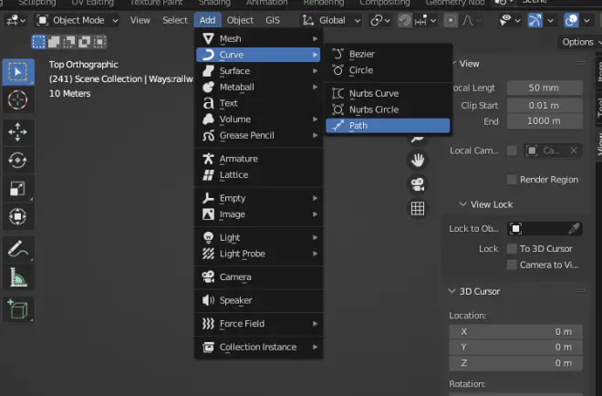This screenshot has height=396, width=602.
Task: Click Clip Start 0.01 m field
Action: (545, 105)
